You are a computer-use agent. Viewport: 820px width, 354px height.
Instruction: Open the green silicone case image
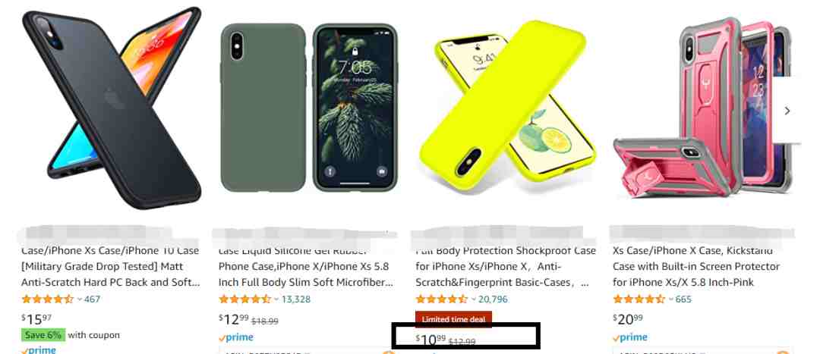pos(308,108)
